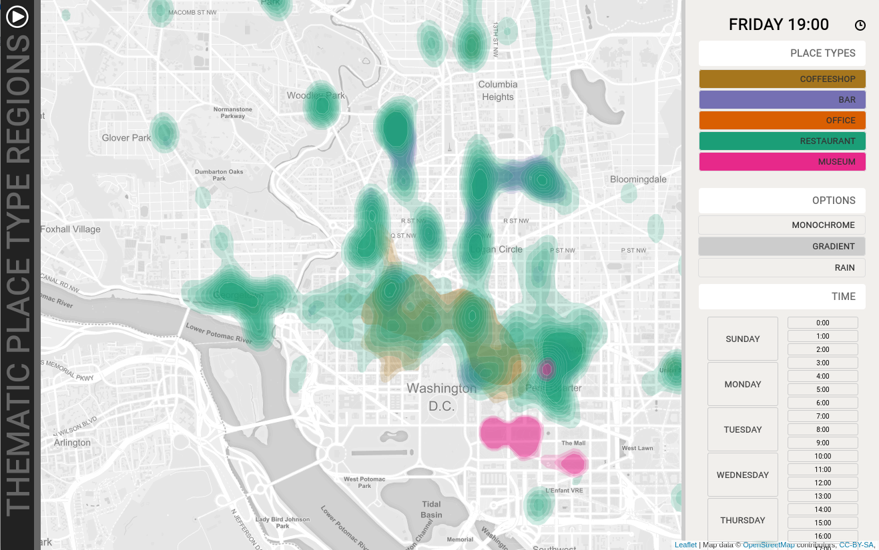
Task: Set the hour to 12:00
Action: (823, 483)
